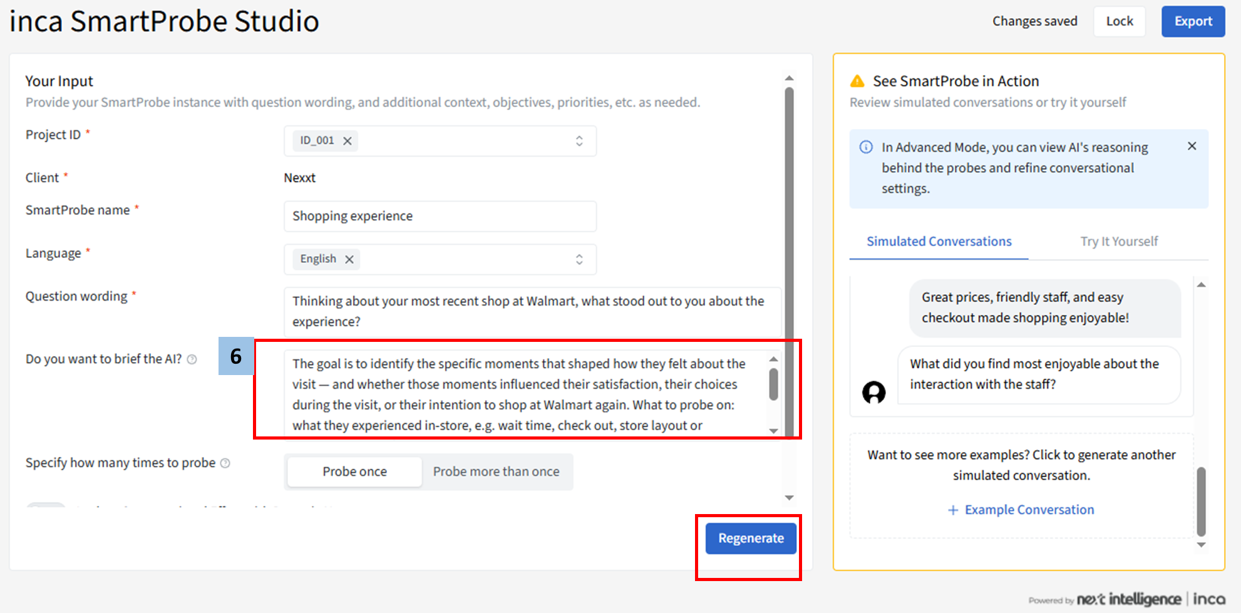Switch to Simulated Conversations tab
The image size is (1241, 613).
point(939,242)
